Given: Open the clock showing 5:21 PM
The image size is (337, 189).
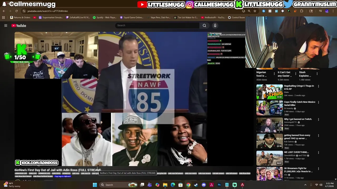Looking at the screenshot, I should click(329, 185).
